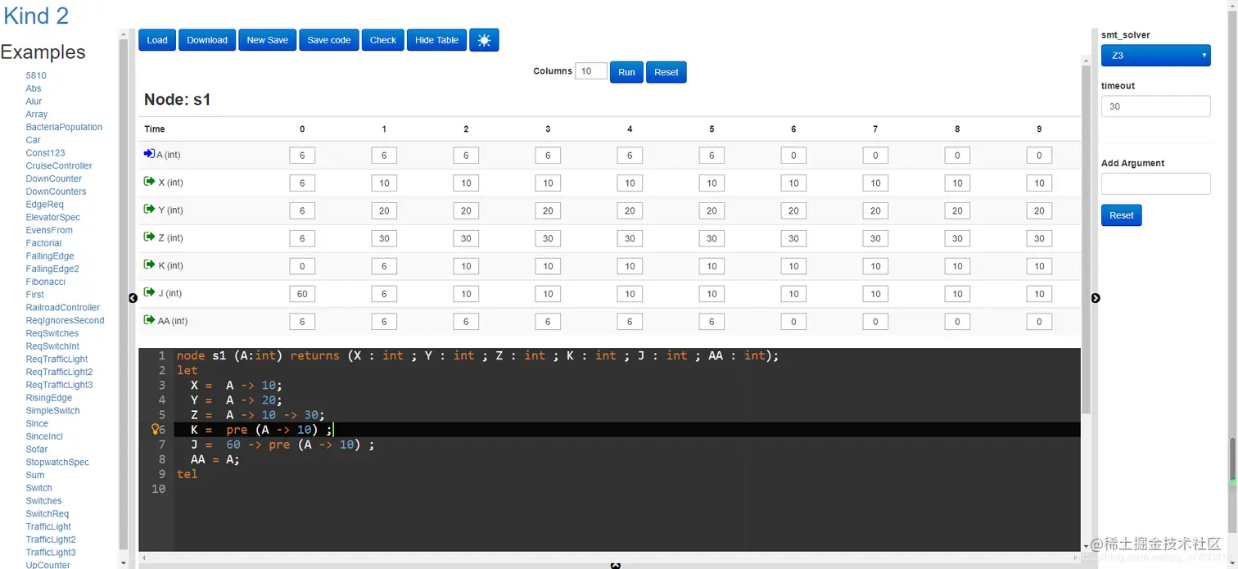The height and width of the screenshot is (569, 1238).
Task: Open the EdgeReq example
Action: [44, 205]
